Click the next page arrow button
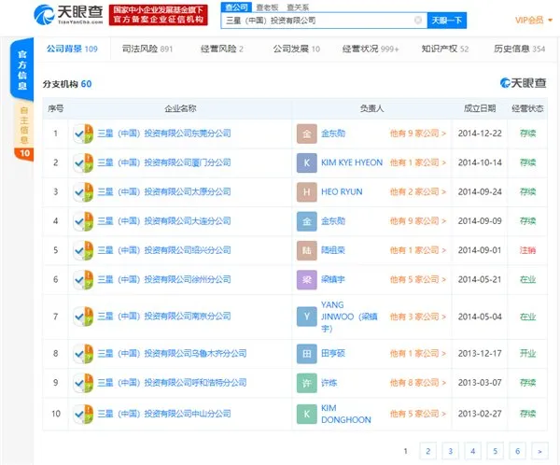Viewport: 560px width, 465px height. (540, 451)
